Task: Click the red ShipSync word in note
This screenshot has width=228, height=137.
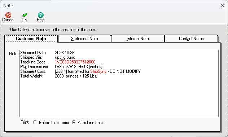Action: (x=98, y=71)
